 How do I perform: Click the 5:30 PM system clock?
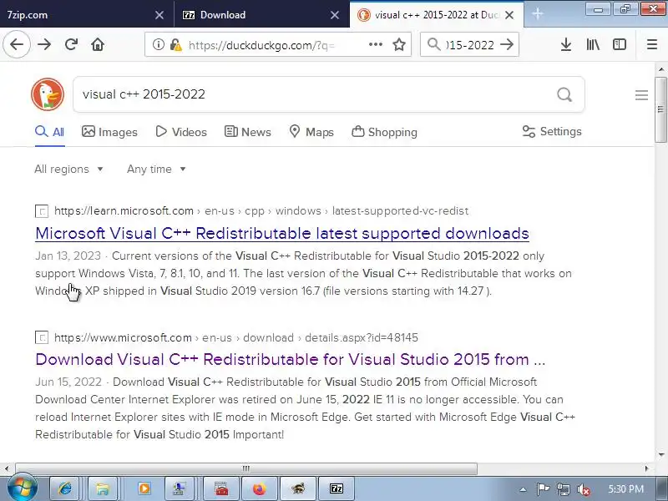tap(625, 489)
